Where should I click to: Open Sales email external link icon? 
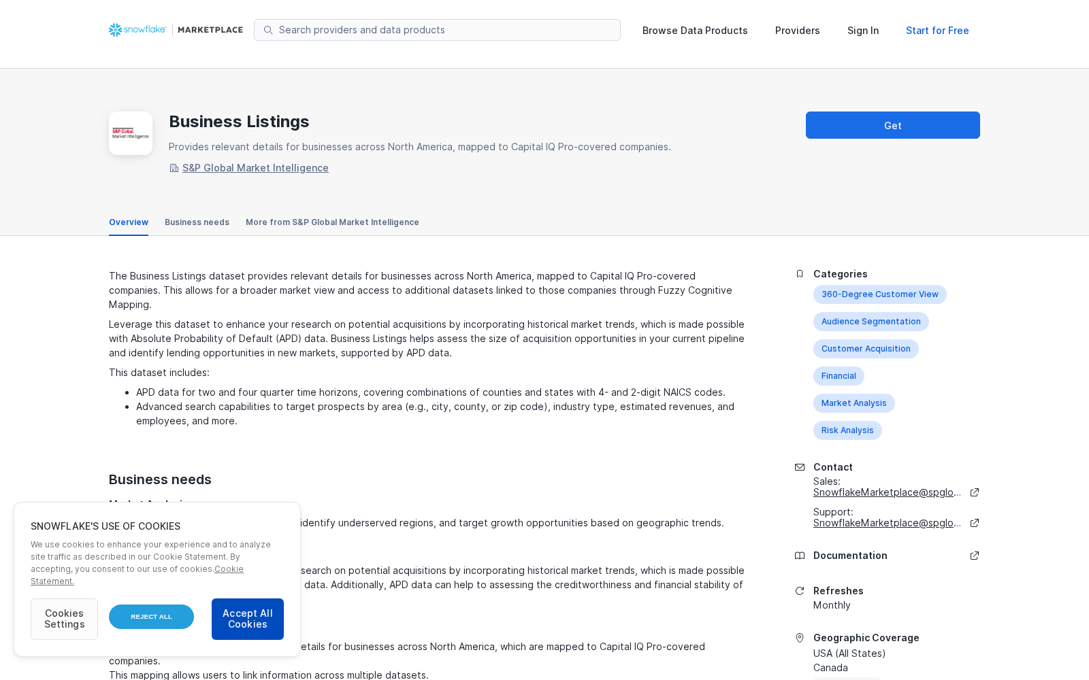[x=975, y=492]
